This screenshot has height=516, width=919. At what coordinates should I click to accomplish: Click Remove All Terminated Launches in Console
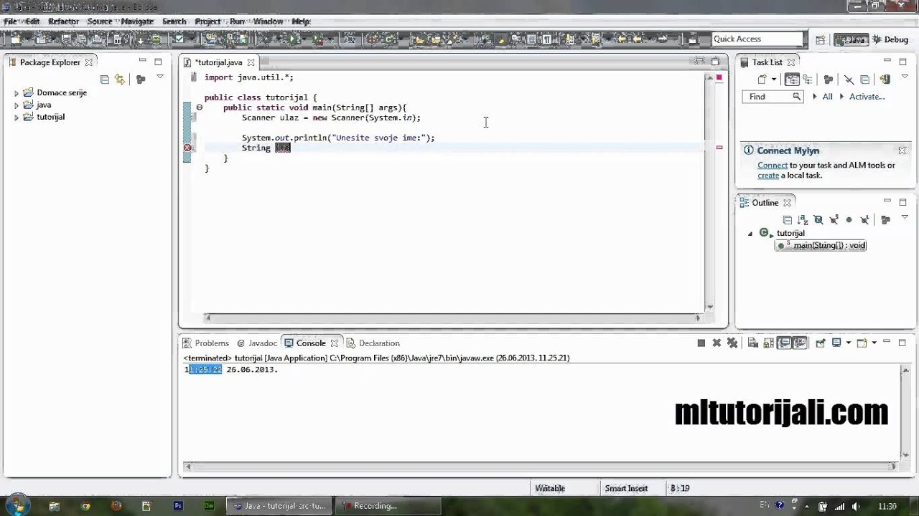point(732,343)
